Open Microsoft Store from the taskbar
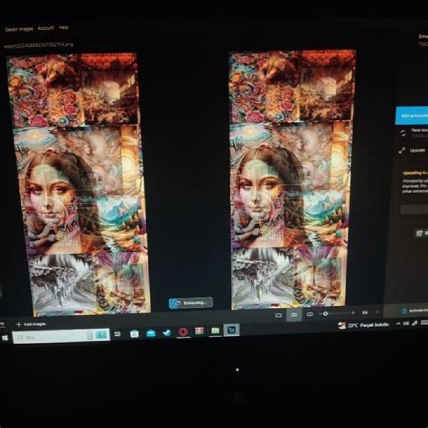 134,333
